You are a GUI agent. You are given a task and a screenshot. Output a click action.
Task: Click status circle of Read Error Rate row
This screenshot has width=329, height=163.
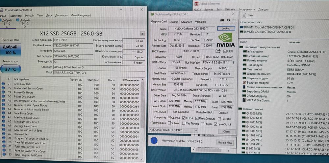tap(3, 84)
